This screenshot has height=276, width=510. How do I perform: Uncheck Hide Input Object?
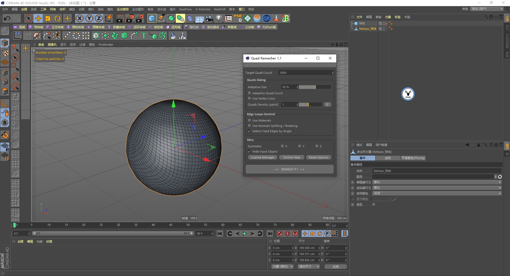tap(250, 152)
